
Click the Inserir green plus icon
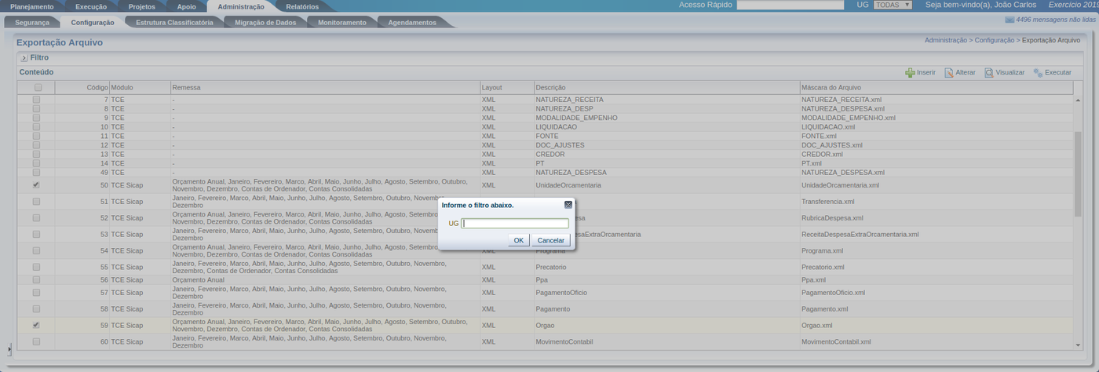pos(910,72)
